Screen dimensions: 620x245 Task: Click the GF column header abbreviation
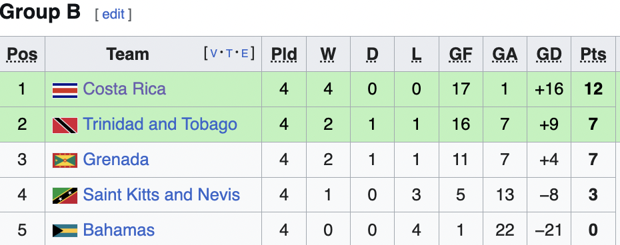click(x=461, y=55)
